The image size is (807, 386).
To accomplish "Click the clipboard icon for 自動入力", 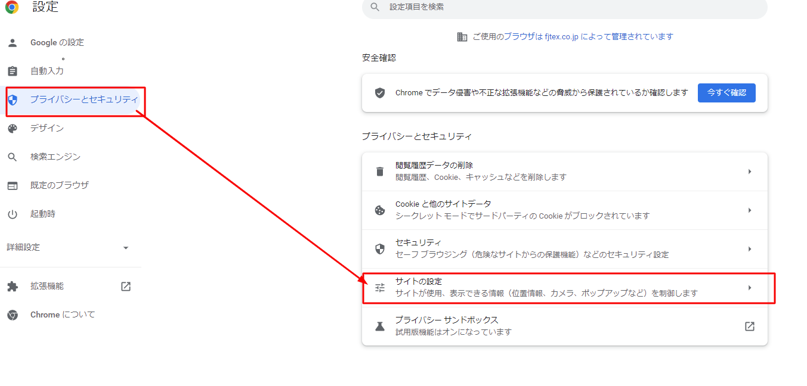I will (x=12, y=71).
